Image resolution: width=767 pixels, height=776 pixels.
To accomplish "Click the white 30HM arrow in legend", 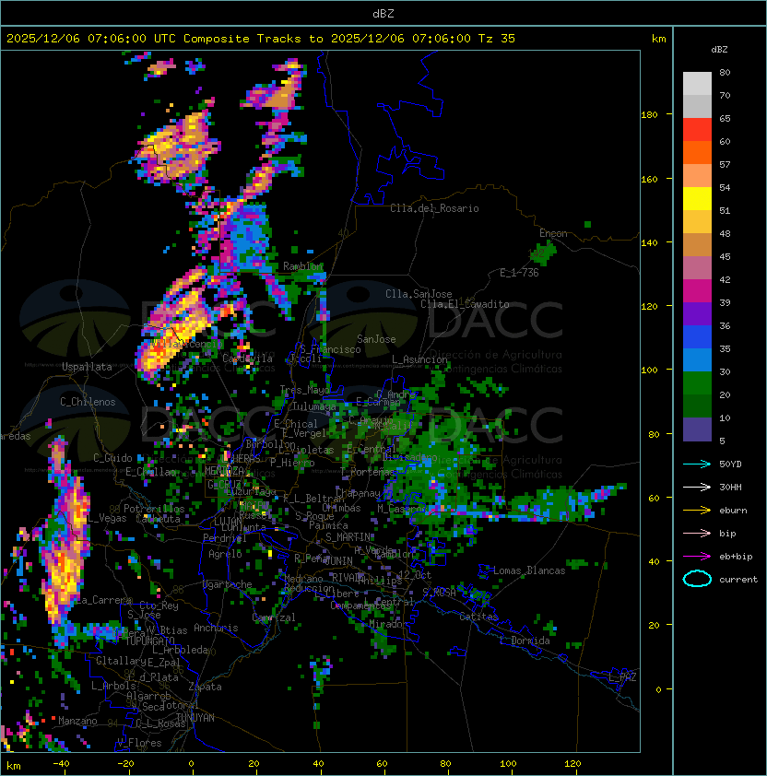I will point(697,488).
